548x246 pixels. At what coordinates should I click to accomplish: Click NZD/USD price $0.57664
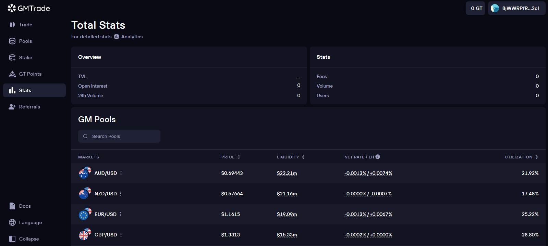pos(232,194)
